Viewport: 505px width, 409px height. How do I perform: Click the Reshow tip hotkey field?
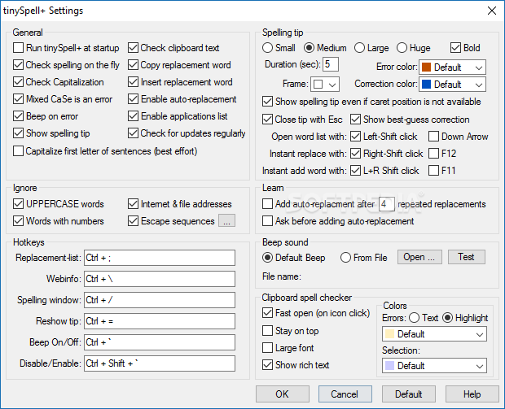coord(160,321)
